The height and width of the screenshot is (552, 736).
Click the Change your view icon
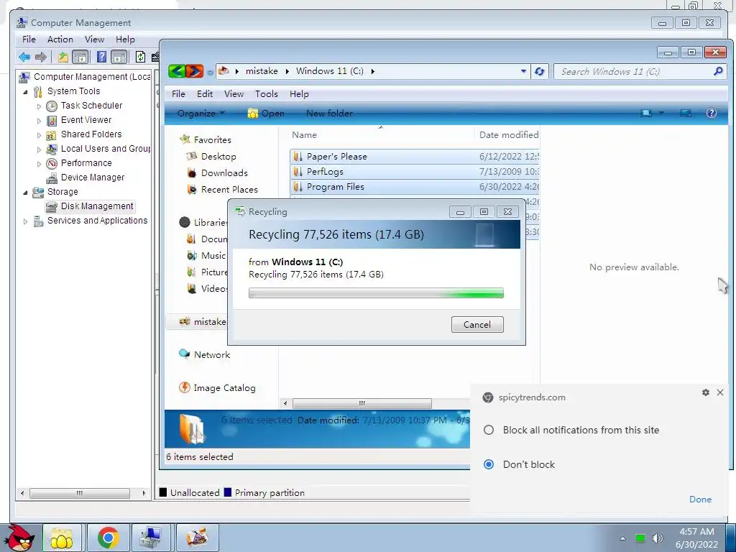click(646, 113)
